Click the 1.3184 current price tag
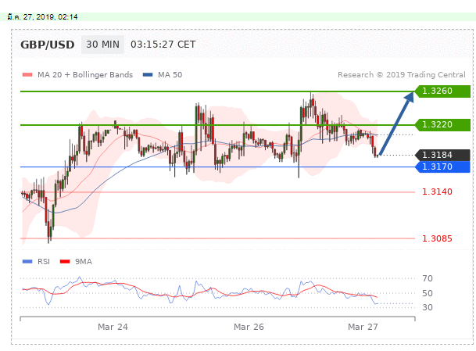Image resolution: width=476 pixels, height=351 pixels. pyautogui.click(x=442, y=155)
